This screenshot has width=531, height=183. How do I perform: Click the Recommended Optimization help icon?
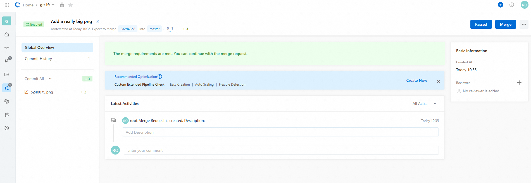160,76
